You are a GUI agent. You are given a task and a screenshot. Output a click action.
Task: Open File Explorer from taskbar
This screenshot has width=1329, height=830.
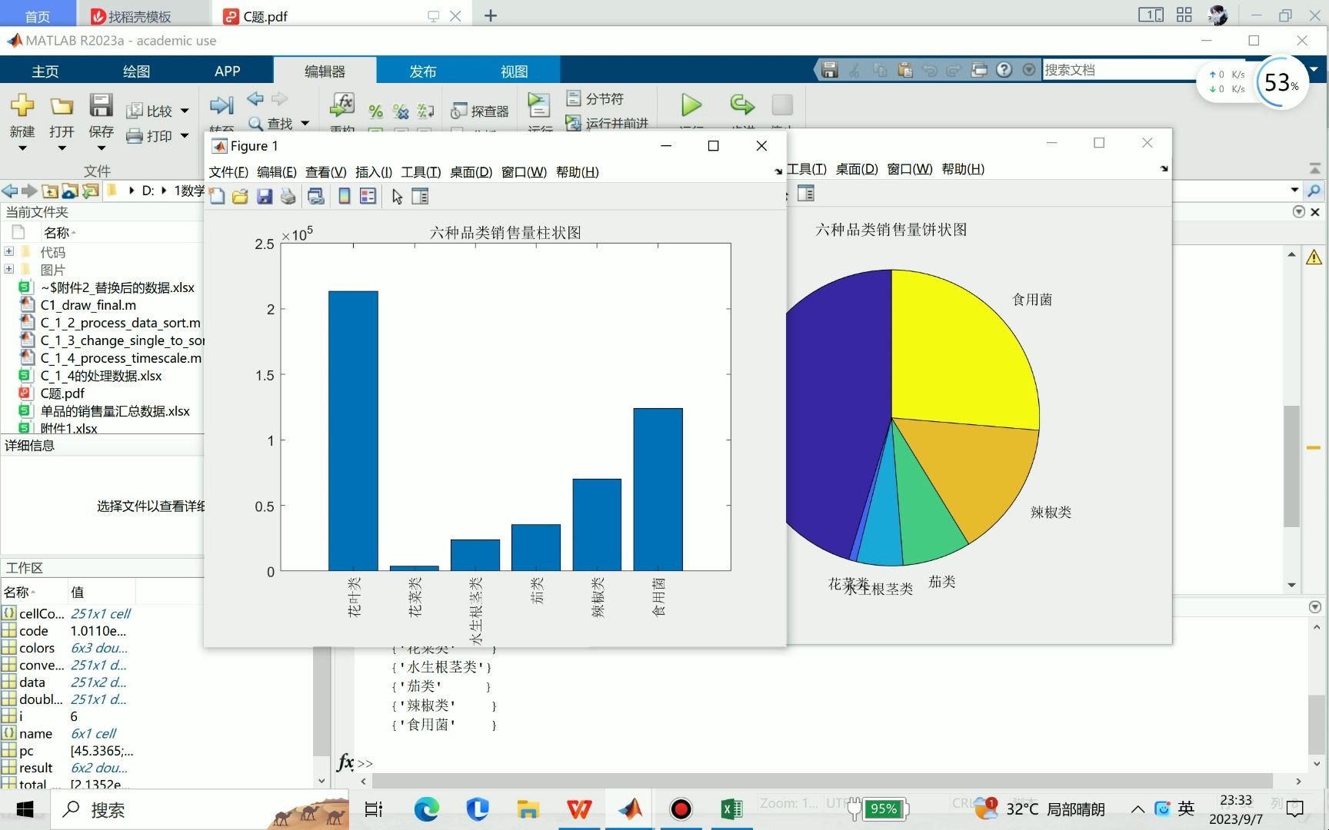click(528, 809)
